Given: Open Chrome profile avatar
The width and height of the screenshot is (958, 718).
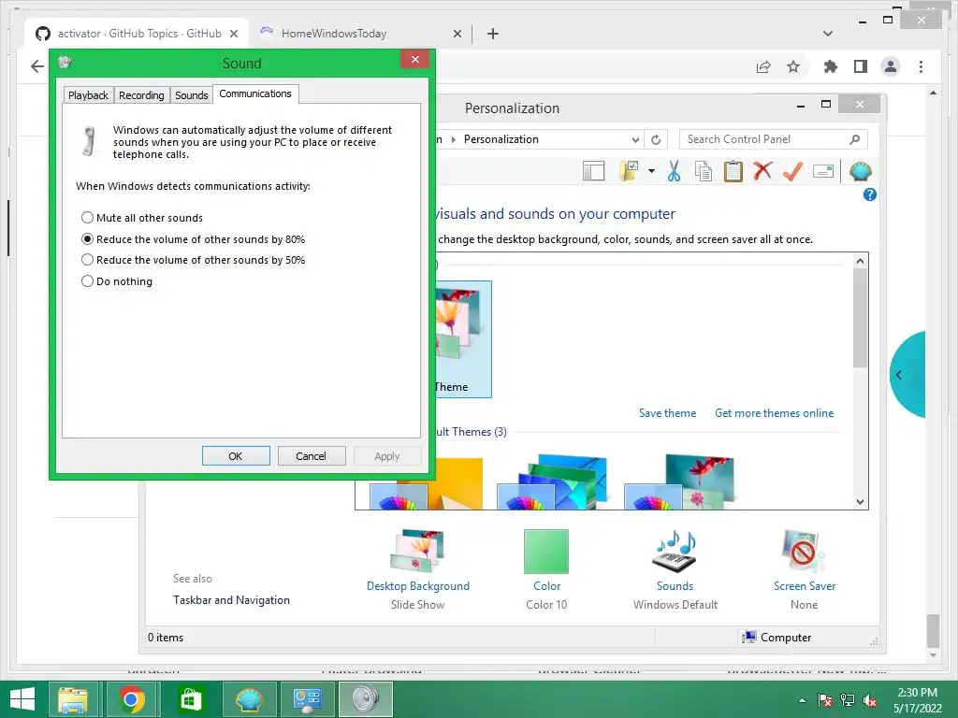Looking at the screenshot, I should coord(891,66).
